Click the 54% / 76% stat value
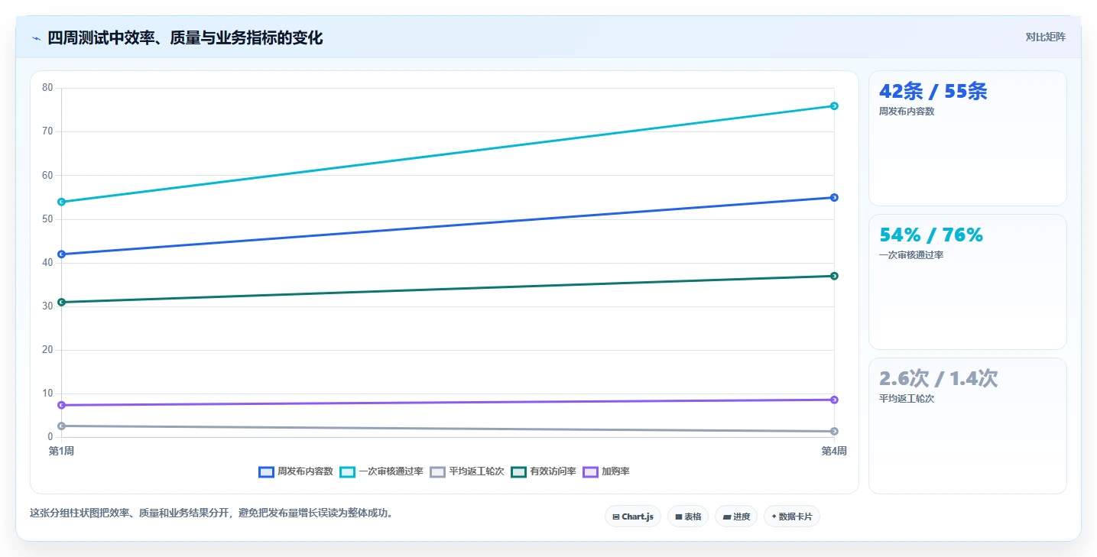This screenshot has height=557, width=1097. click(931, 235)
